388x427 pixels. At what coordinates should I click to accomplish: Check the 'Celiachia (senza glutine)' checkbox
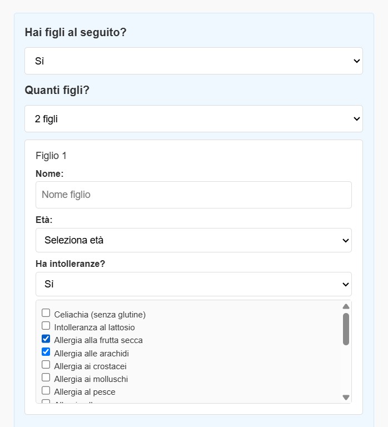coord(46,314)
